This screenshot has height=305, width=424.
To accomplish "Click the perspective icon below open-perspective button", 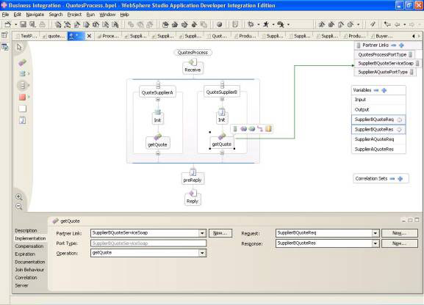I will (5, 47).
